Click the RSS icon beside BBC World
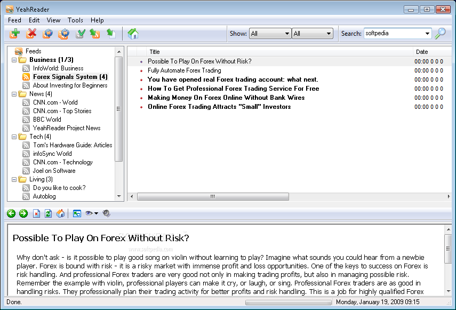This screenshot has width=456, height=310. [x=26, y=120]
